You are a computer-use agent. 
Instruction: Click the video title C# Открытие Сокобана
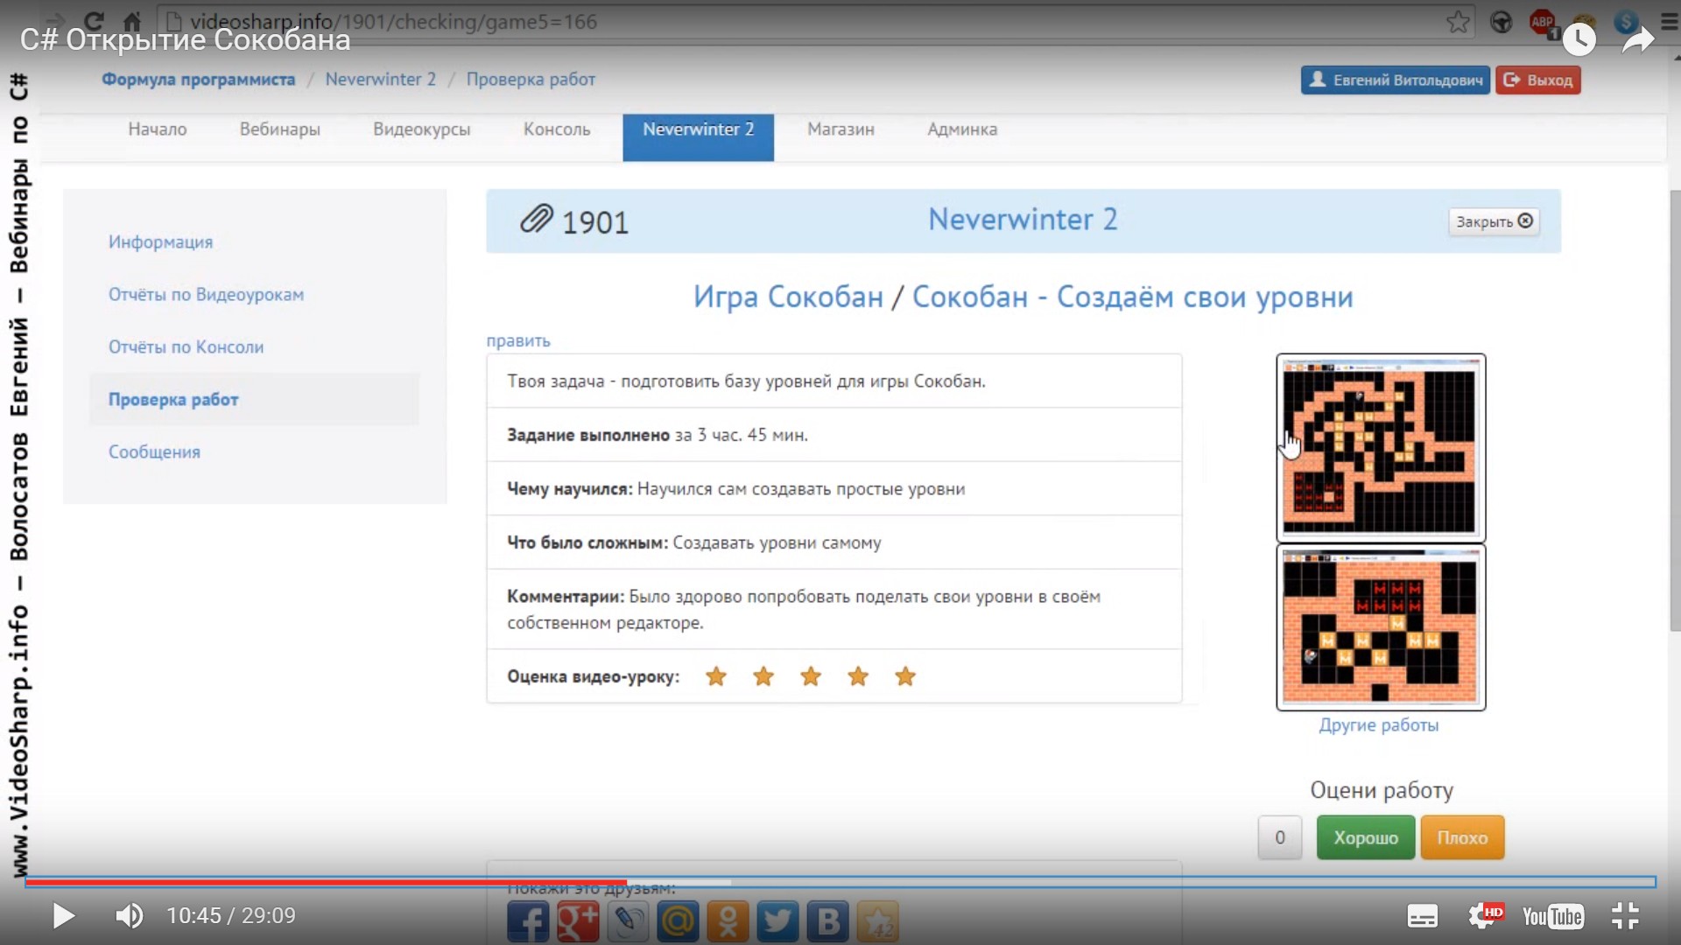coord(186,40)
